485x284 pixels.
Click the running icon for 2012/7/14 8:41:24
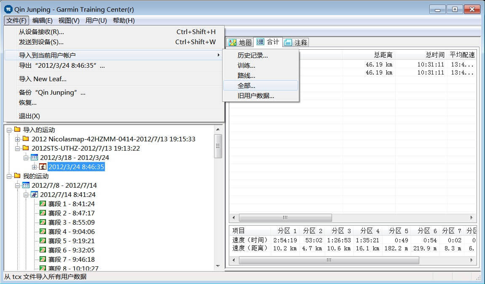click(x=34, y=194)
